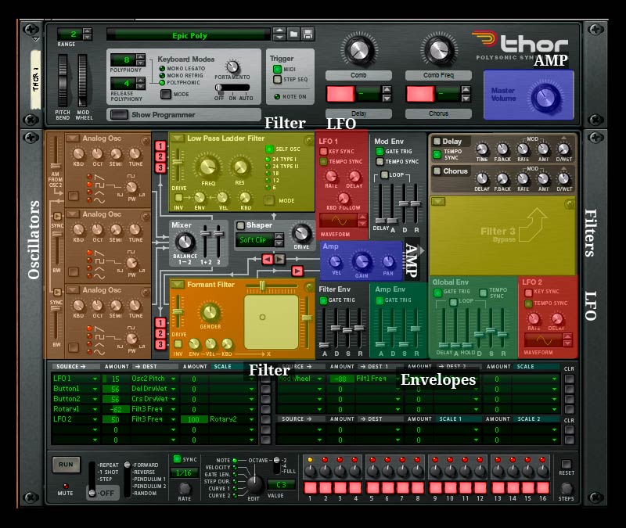The image size is (626, 528).
Task: Click the Comb rotary knob
Action: tap(359, 50)
